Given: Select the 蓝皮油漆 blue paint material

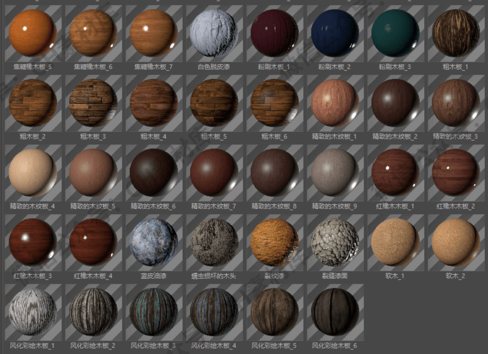Looking at the screenshot, I should click(x=153, y=242).
